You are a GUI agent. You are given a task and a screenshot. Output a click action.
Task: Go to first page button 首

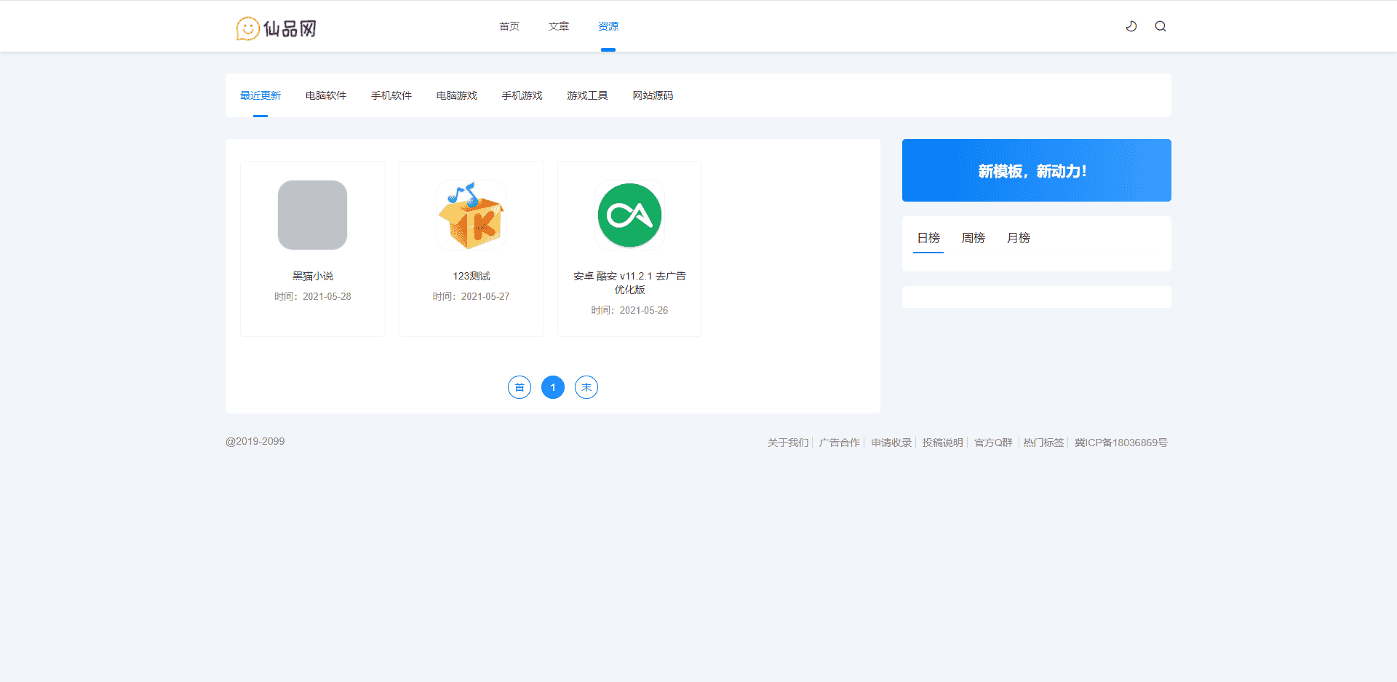pyautogui.click(x=520, y=387)
